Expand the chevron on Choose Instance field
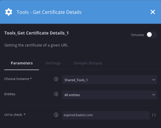Screen dimensions: 161x128 [154, 80]
